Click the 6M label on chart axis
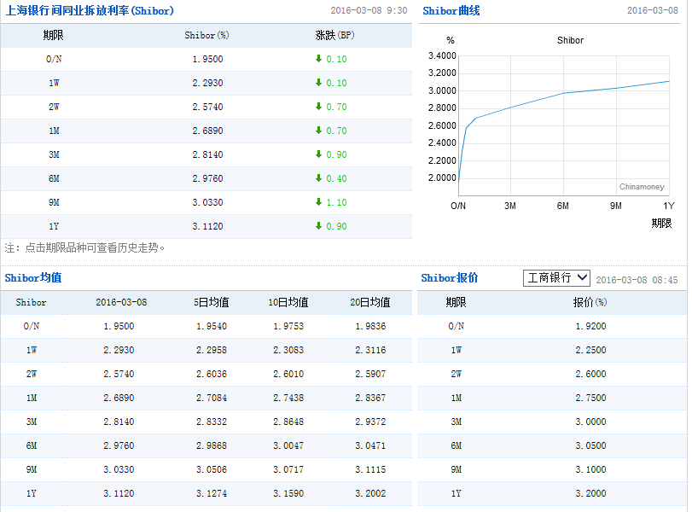The height and width of the screenshot is (512, 692). tap(563, 206)
